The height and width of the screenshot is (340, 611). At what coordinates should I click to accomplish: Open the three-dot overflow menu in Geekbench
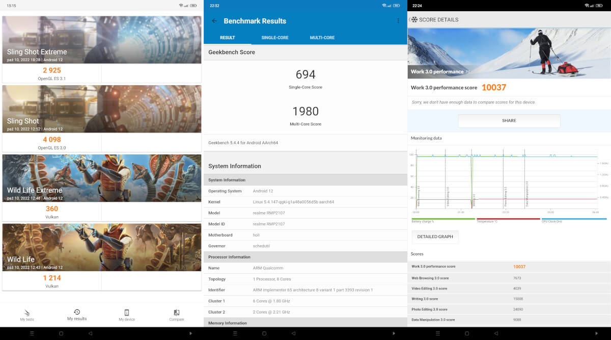click(x=398, y=21)
